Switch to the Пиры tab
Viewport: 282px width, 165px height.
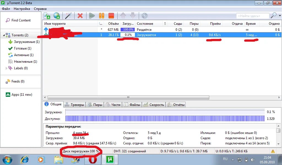(x=95, y=105)
